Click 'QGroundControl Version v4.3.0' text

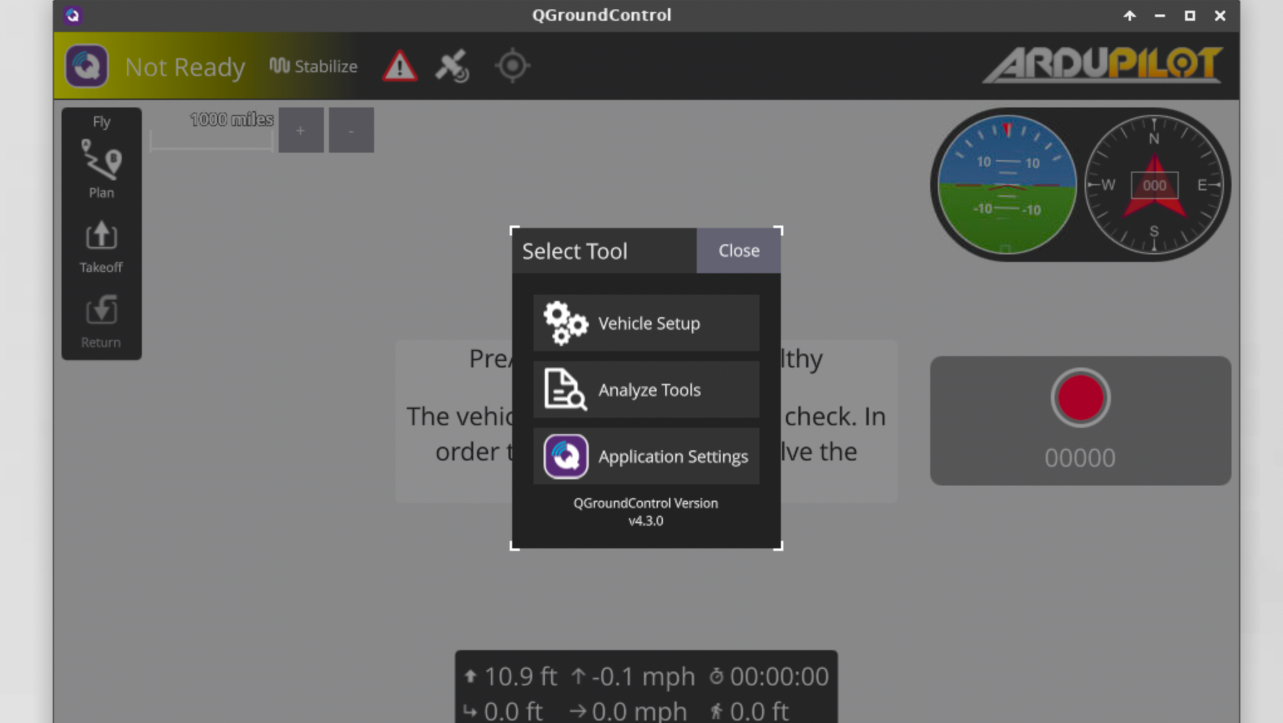[x=645, y=512]
